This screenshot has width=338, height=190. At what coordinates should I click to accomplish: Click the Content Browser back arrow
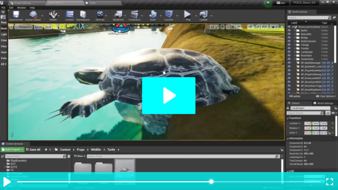46,150
